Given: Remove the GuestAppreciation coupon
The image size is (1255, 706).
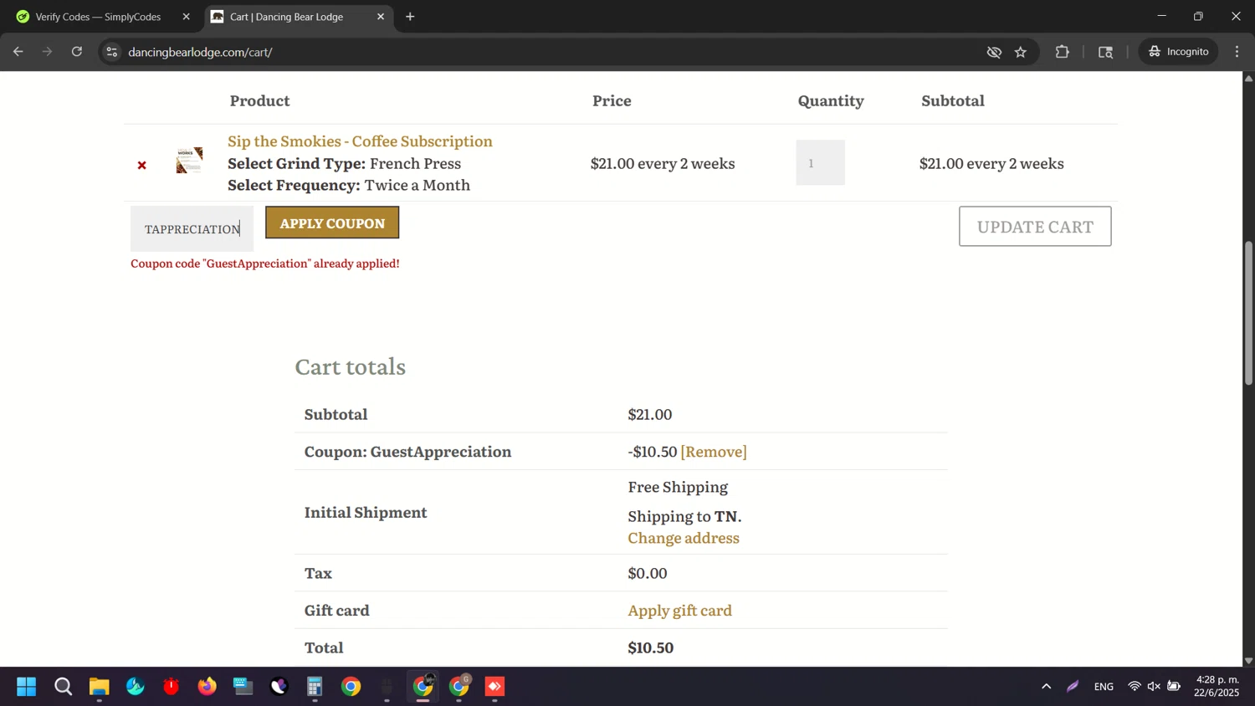Looking at the screenshot, I should click(714, 452).
